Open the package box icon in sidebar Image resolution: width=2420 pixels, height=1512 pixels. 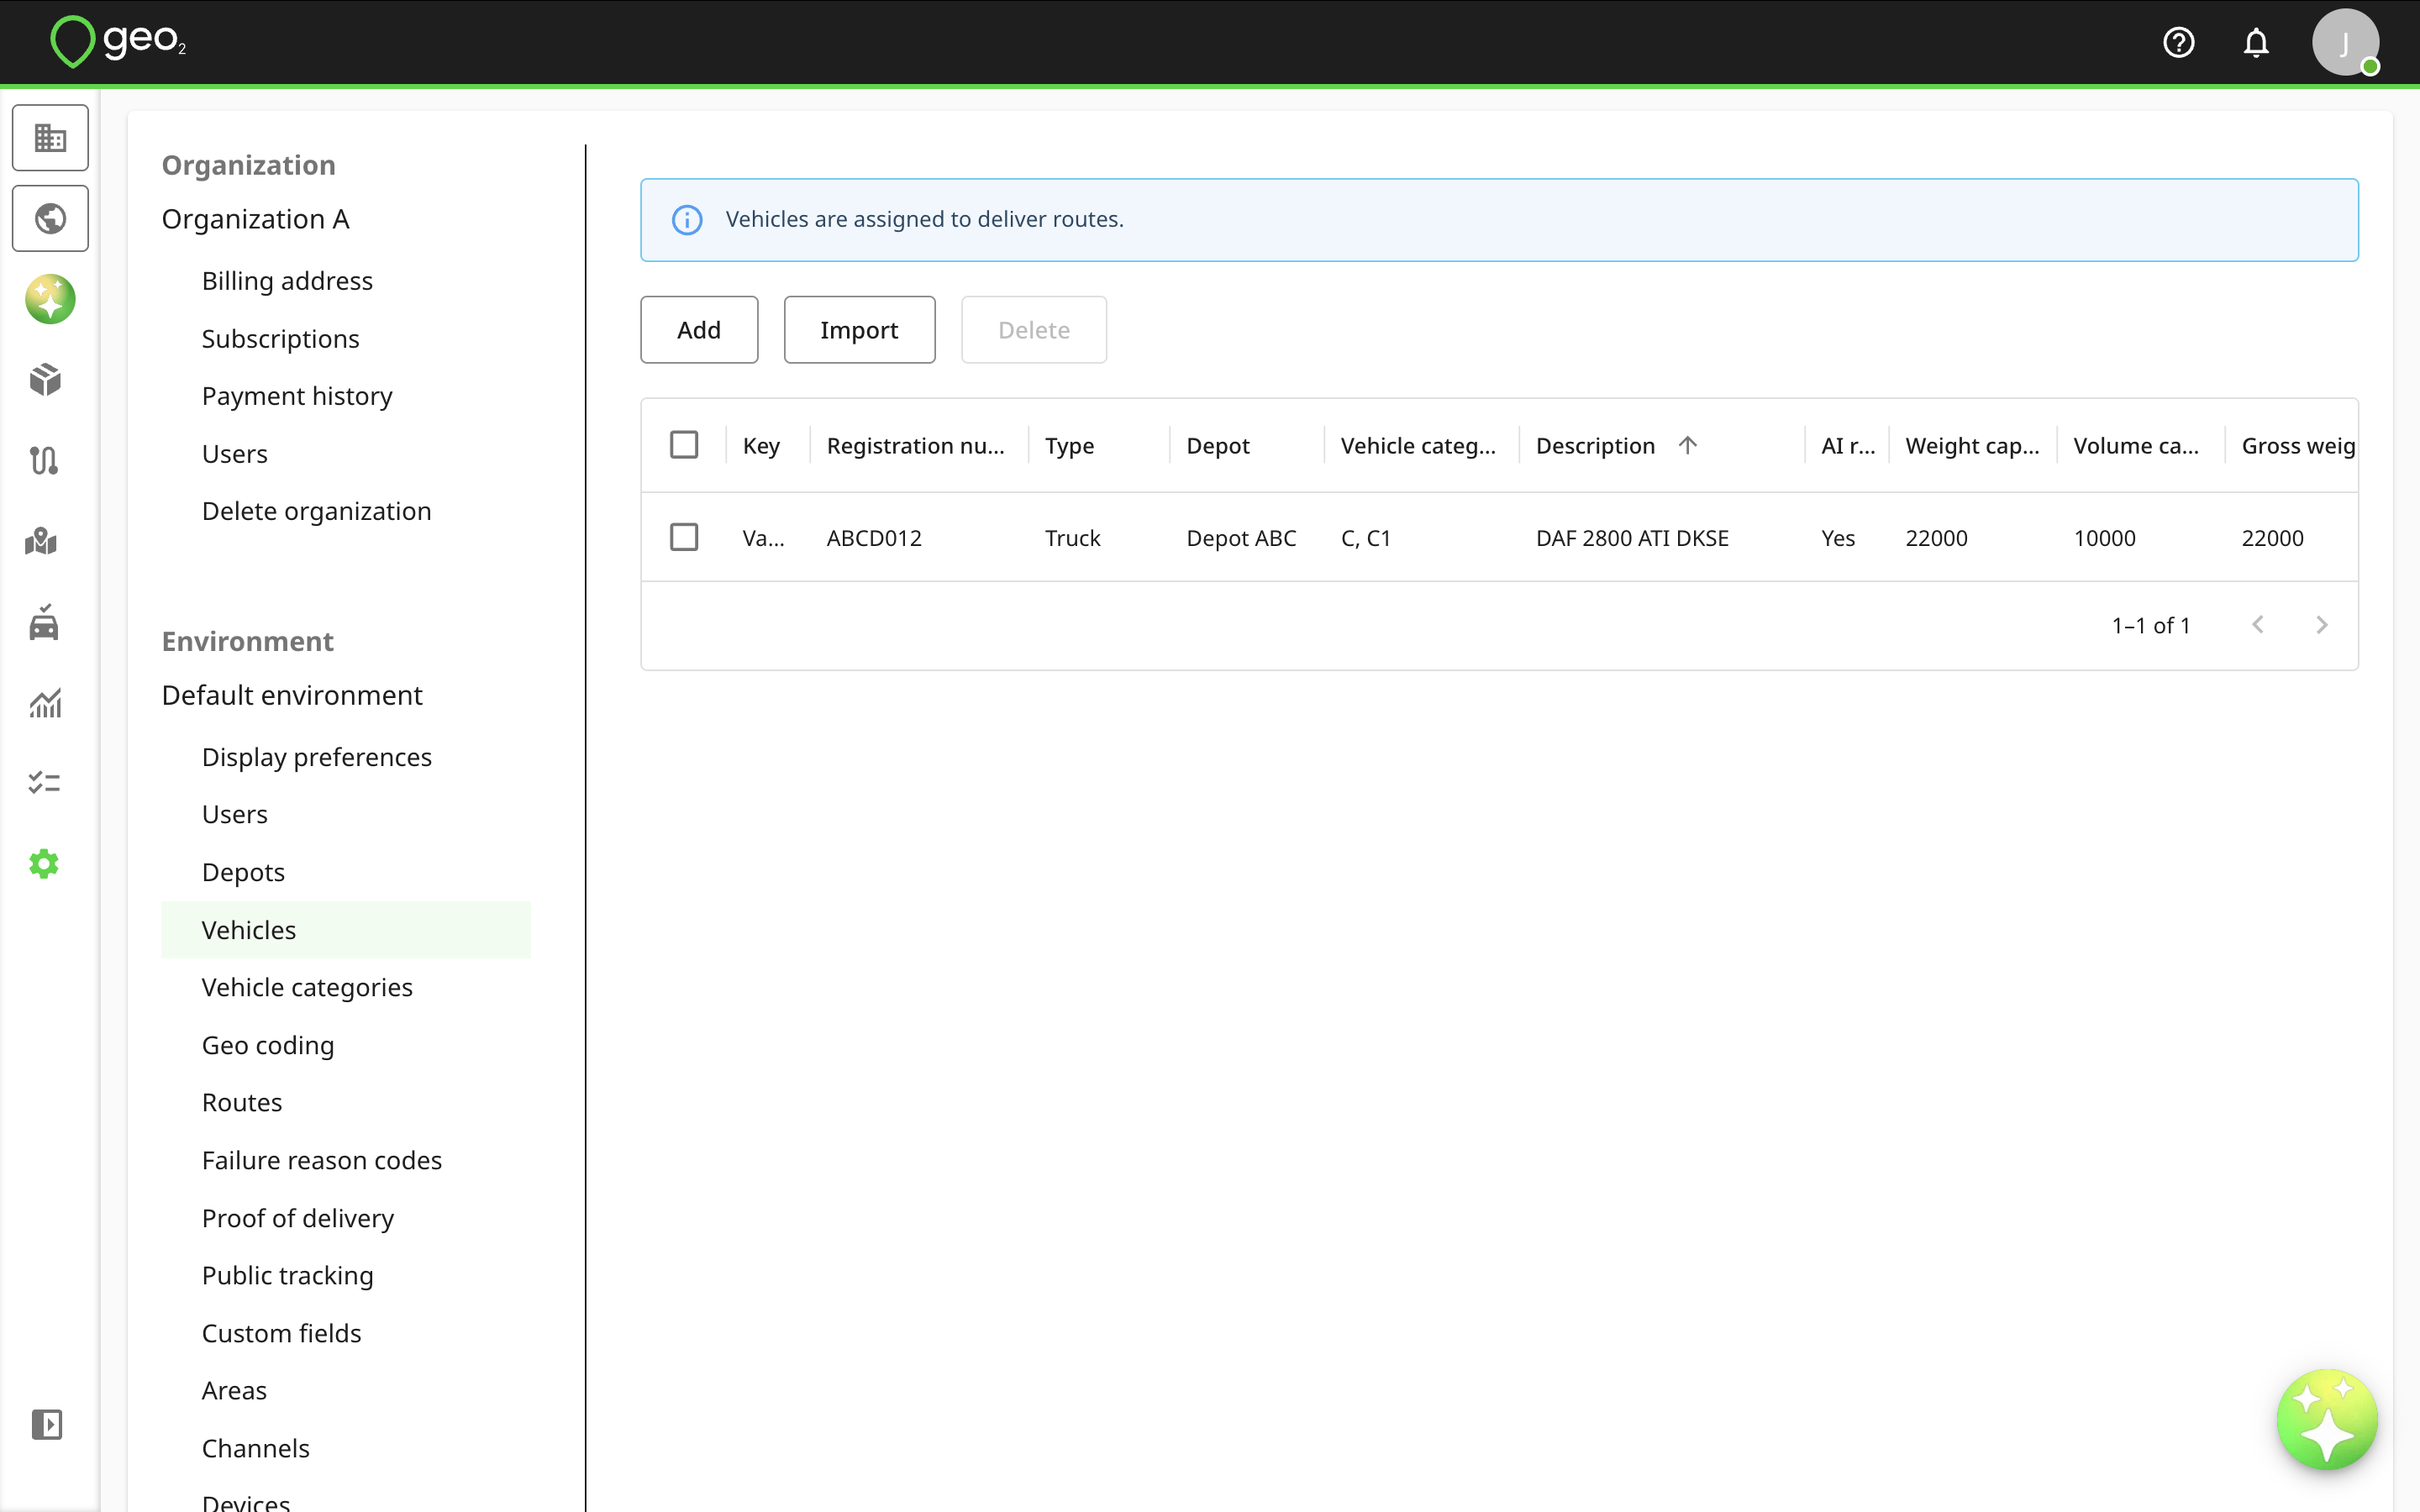(x=45, y=380)
